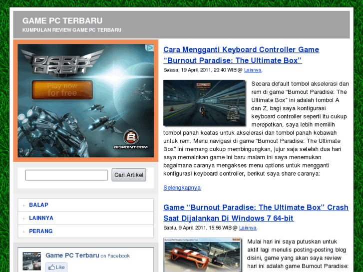Click Lainnya link under 9 April post
Image resolution: width=363 pixels, height=272 pixels.
pos(248,228)
